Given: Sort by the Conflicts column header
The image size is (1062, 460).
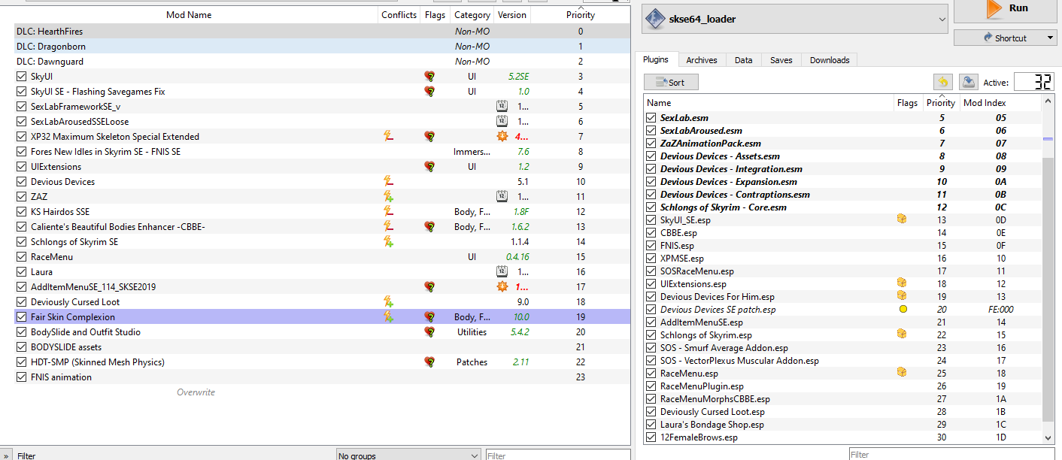Looking at the screenshot, I should (399, 15).
